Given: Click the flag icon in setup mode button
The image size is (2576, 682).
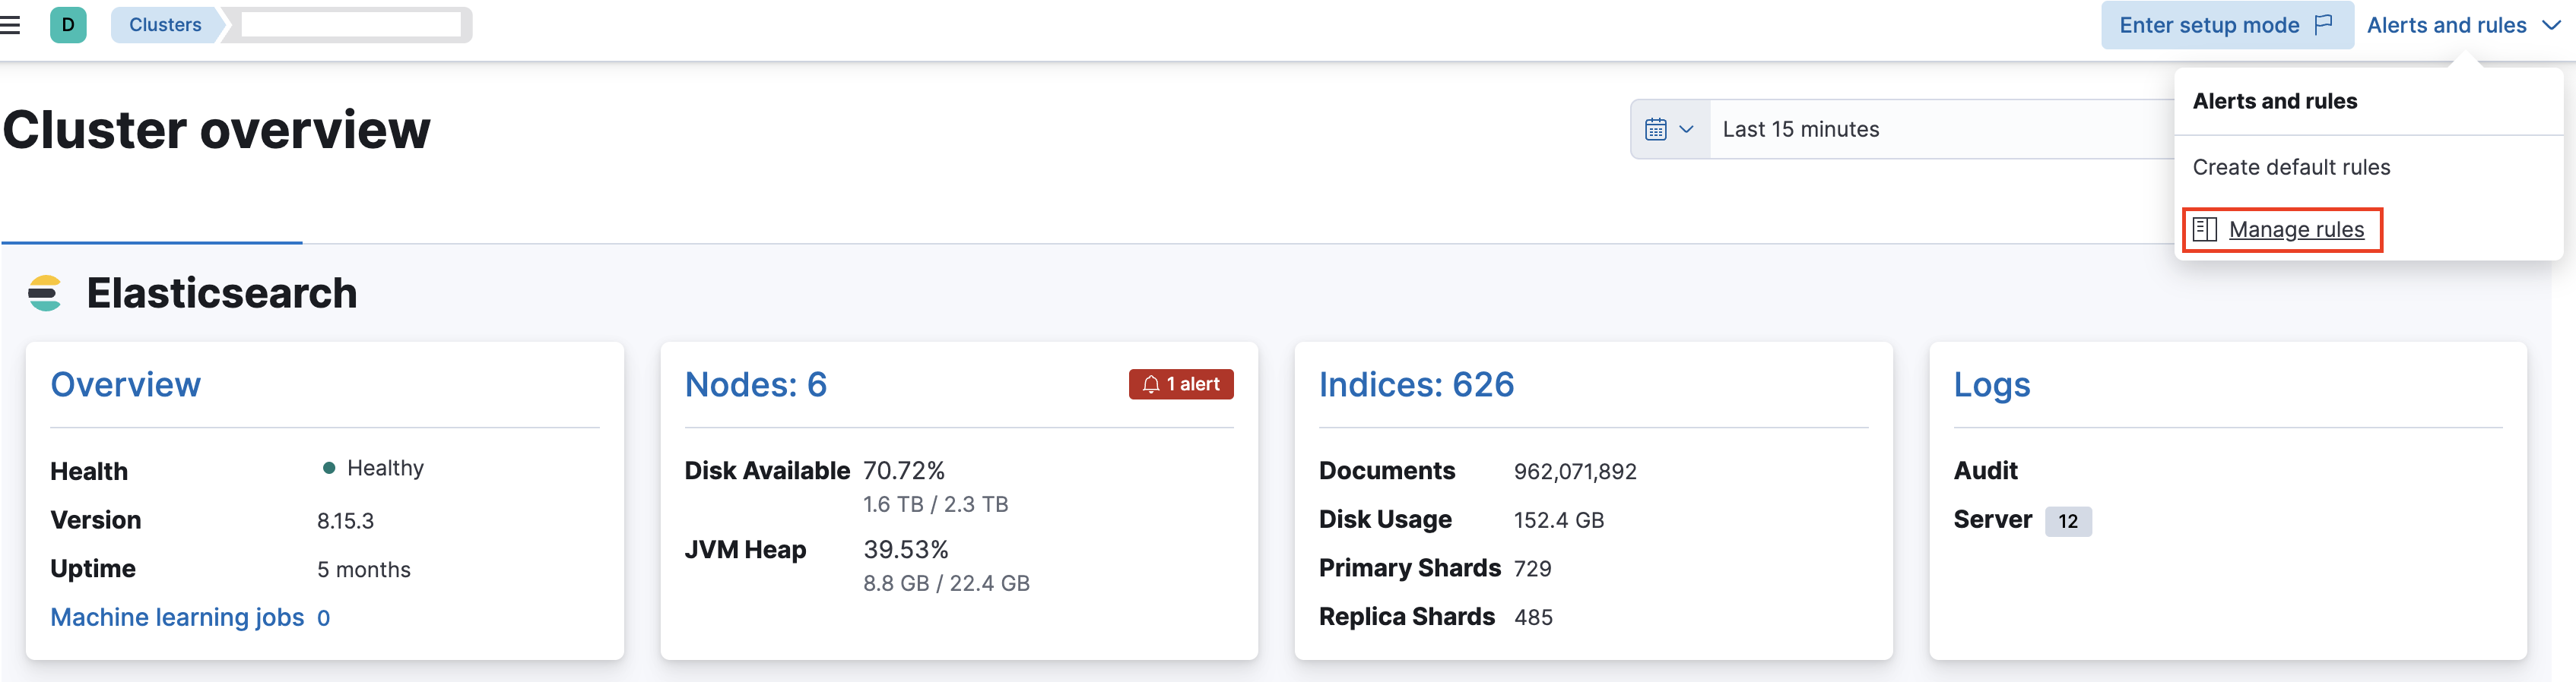Looking at the screenshot, I should click(2324, 25).
